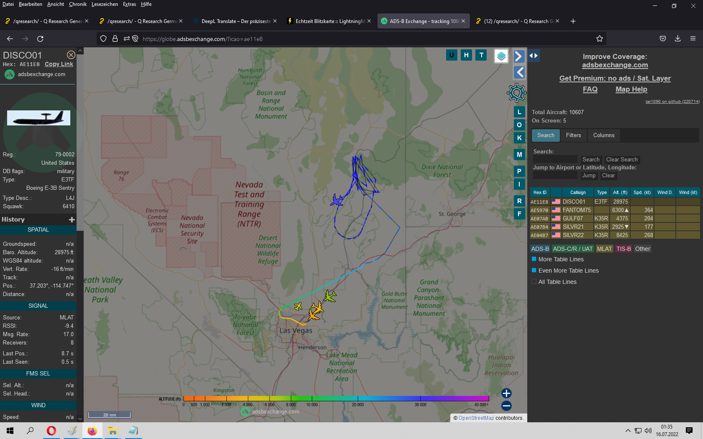
Task: Reload the browser page
Action: point(40,38)
